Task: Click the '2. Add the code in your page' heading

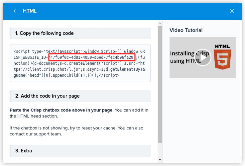Action: pyautogui.click(x=80, y=96)
